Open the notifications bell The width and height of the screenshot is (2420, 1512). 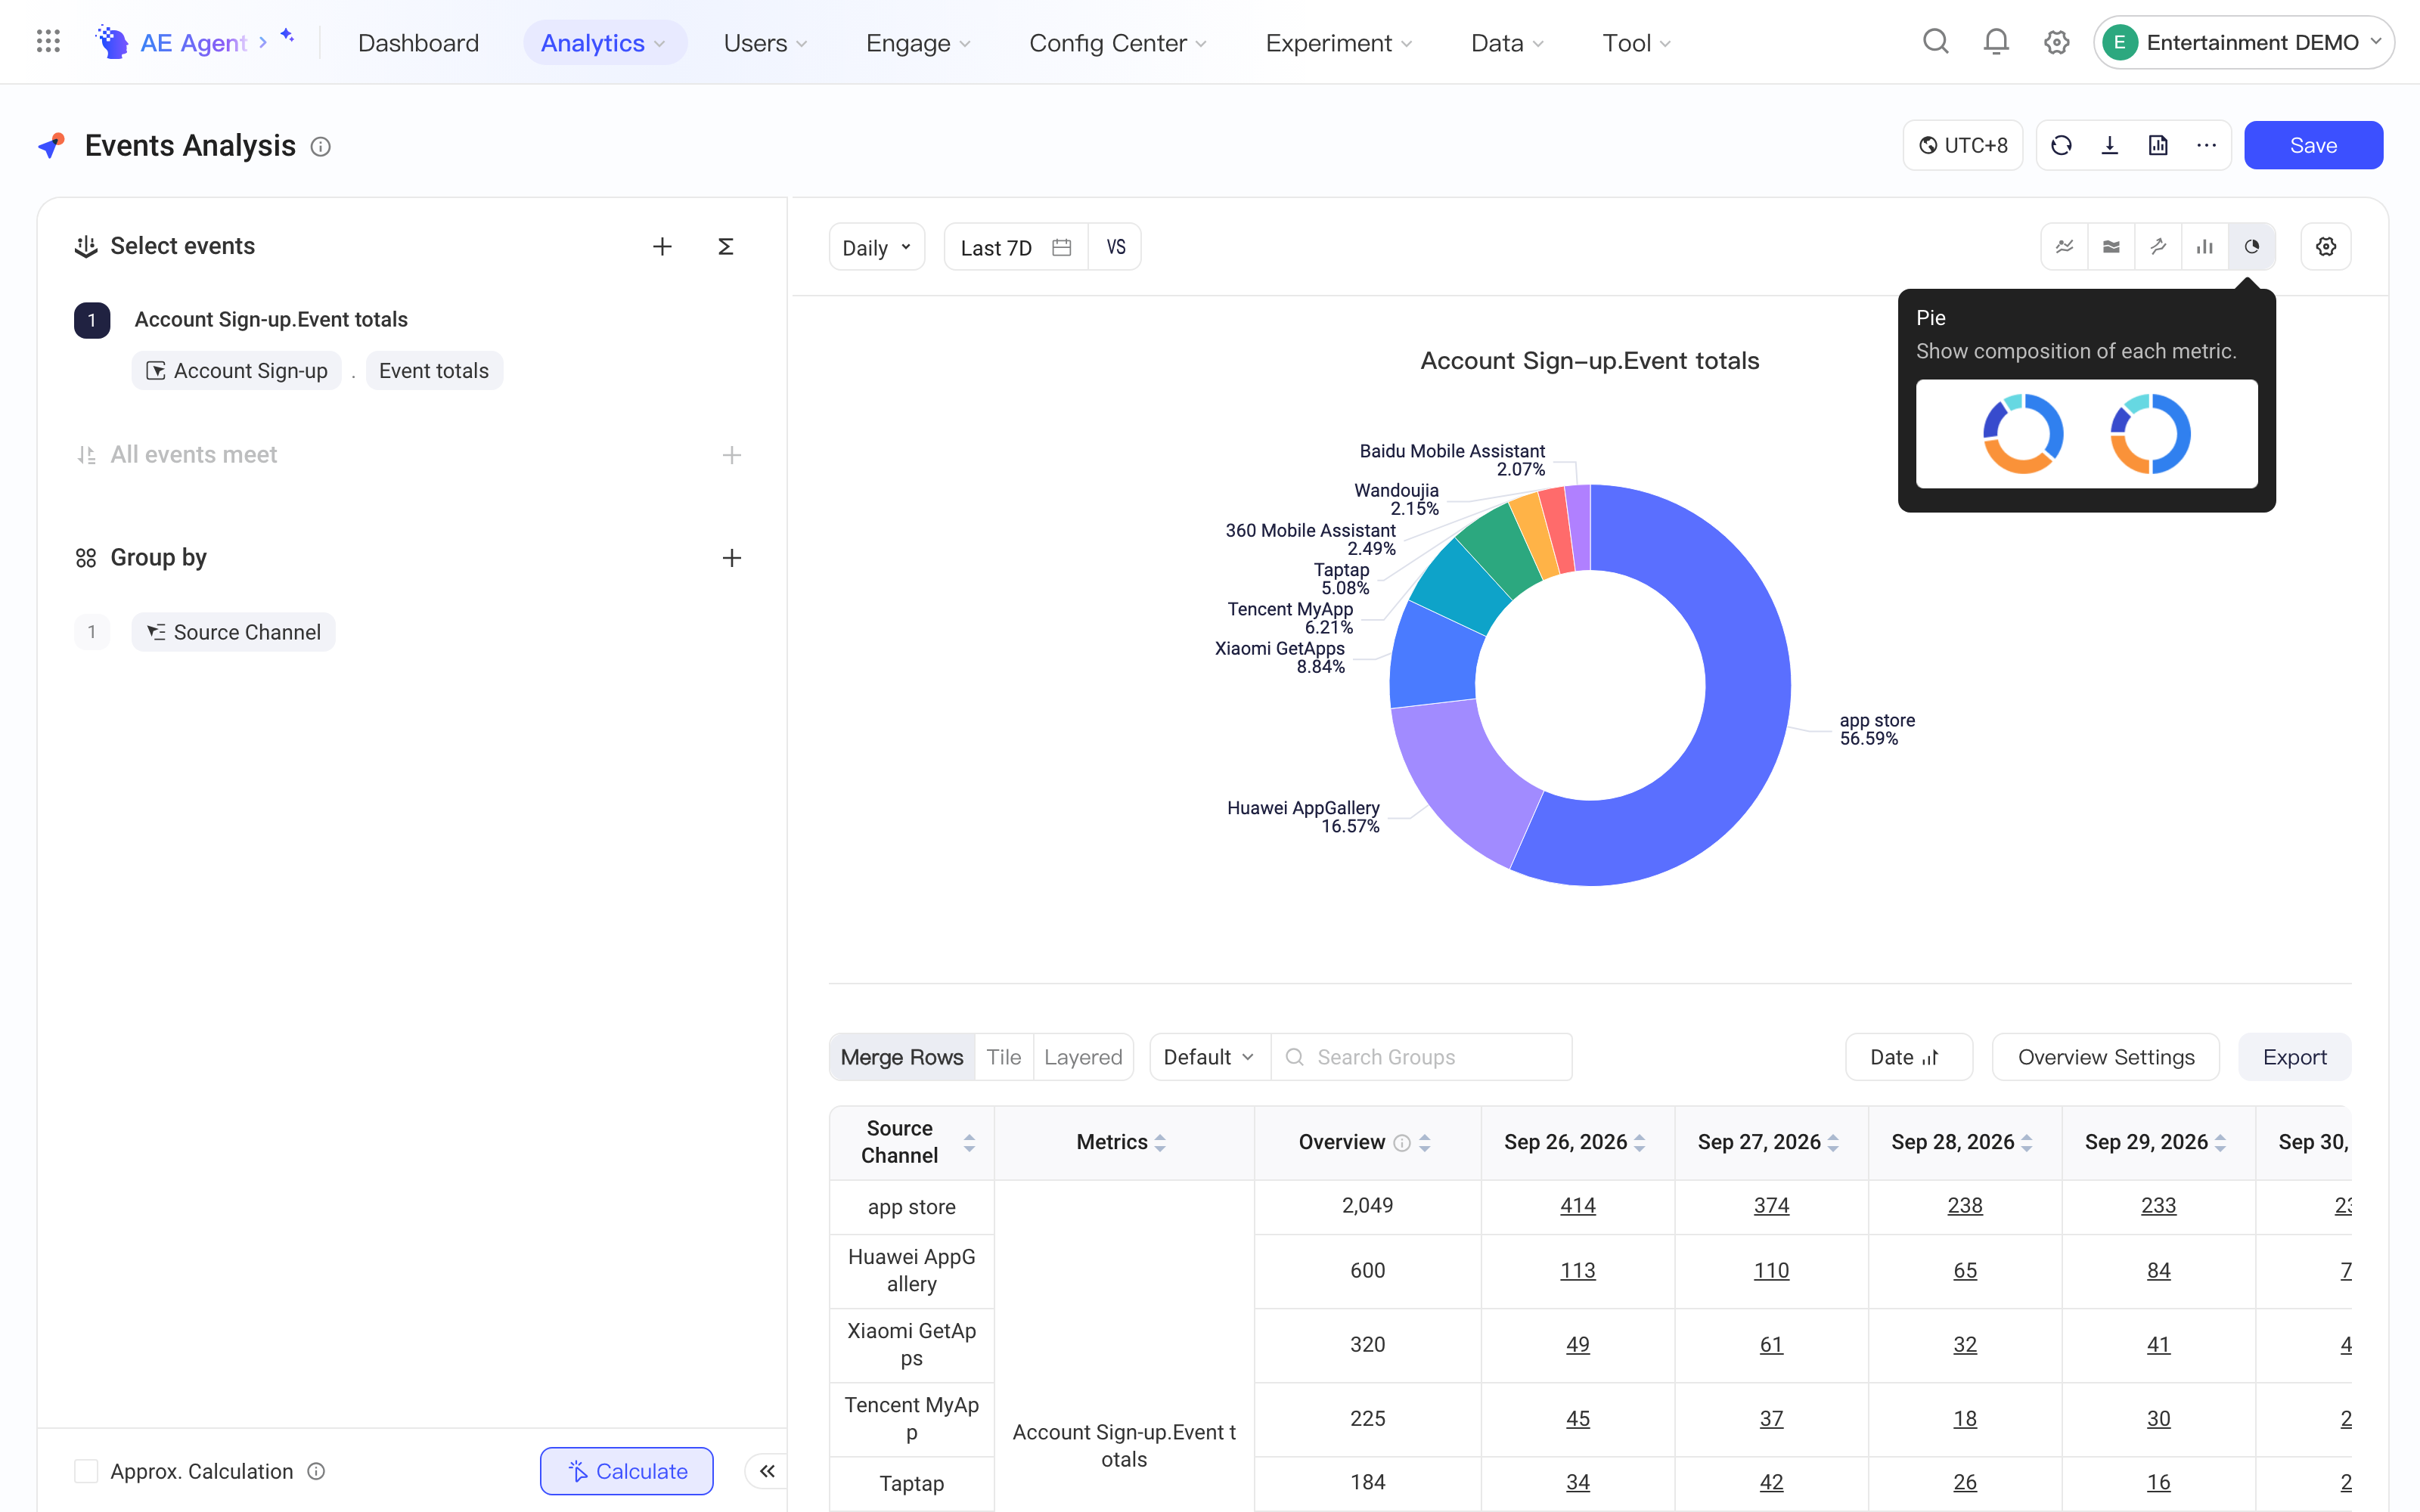1996,42
